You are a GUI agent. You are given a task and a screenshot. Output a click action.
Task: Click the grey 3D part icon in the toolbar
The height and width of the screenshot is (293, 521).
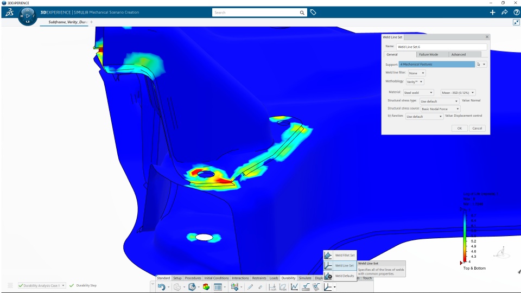177,287
